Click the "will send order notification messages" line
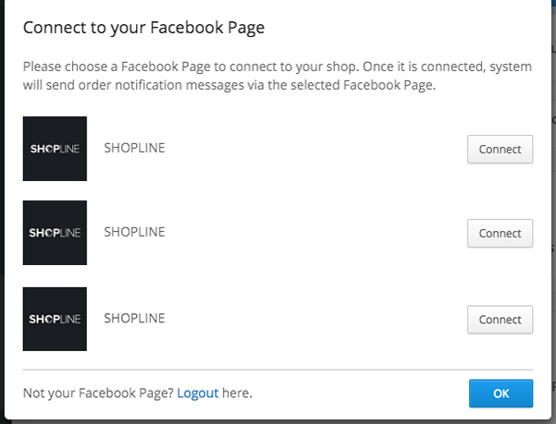The height and width of the screenshot is (424, 556). click(x=229, y=85)
